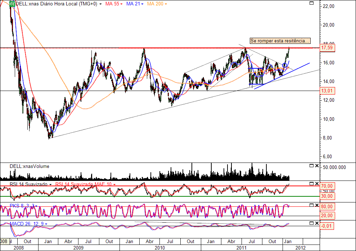Image resolution: width=356 pixels, height=251 pixels.
Task: Click the 14,00 price axis label
Action: pyautogui.click(x=329, y=81)
